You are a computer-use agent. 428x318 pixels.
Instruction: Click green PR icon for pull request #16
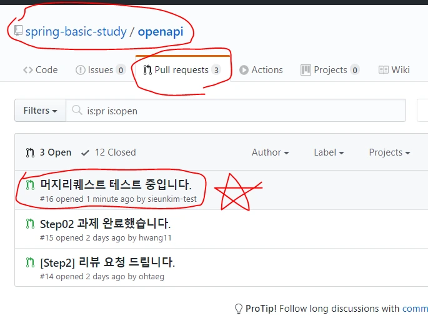coord(30,185)
